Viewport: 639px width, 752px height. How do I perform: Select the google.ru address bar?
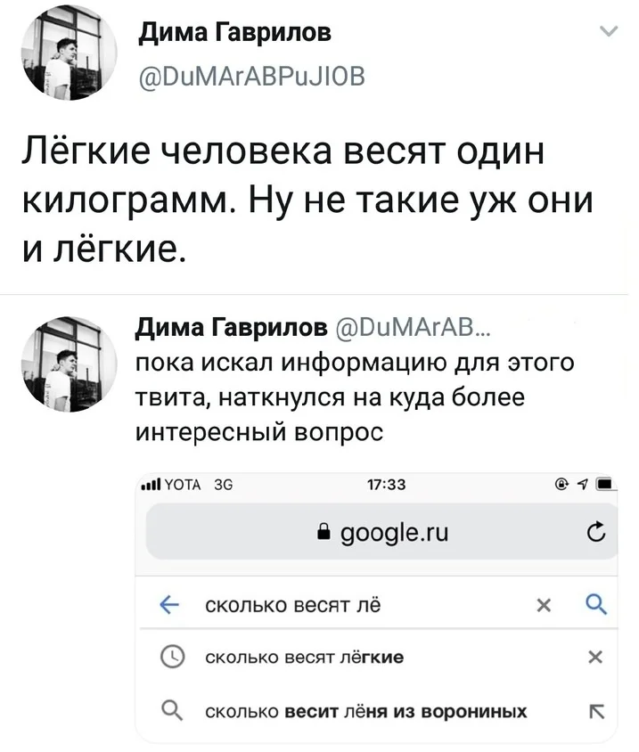pyautogui.click(x=381, y=531)
